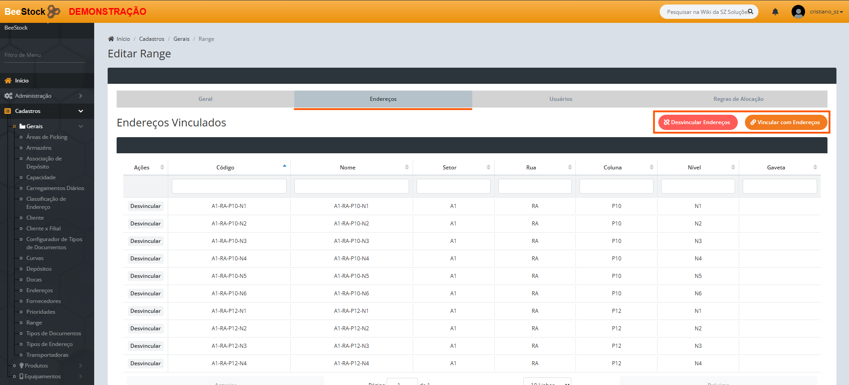
Task: Switch to the Usuários tab
Action: (561, 99)
